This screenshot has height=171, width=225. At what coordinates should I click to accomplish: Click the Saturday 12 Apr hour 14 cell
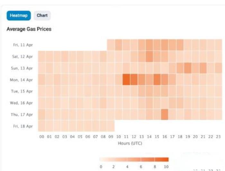[149, 56]
